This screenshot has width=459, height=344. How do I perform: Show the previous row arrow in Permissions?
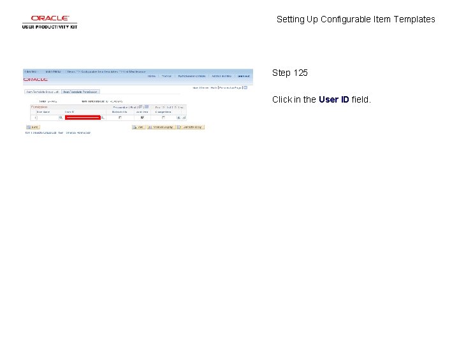164,108
